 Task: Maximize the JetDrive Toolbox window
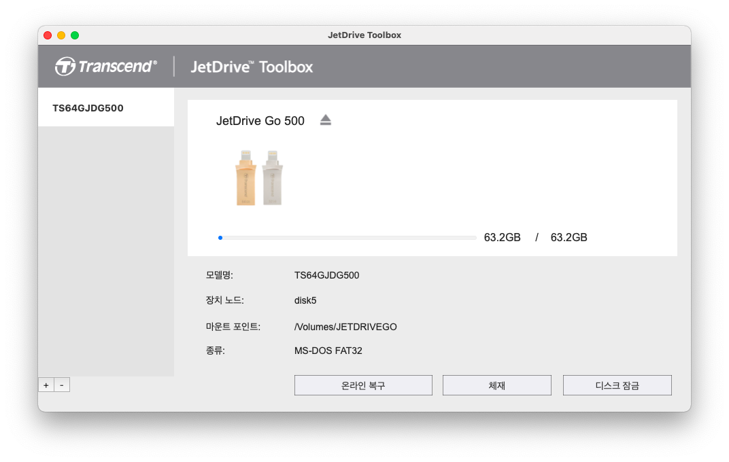tap(74, 35)
